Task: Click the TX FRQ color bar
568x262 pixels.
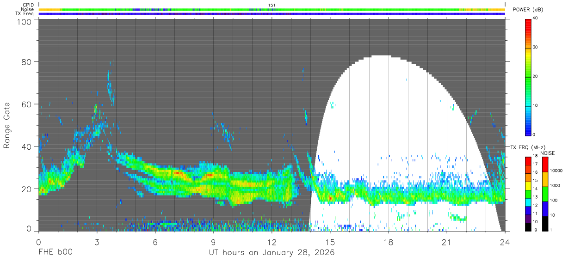Action: (x=528, y=194)
